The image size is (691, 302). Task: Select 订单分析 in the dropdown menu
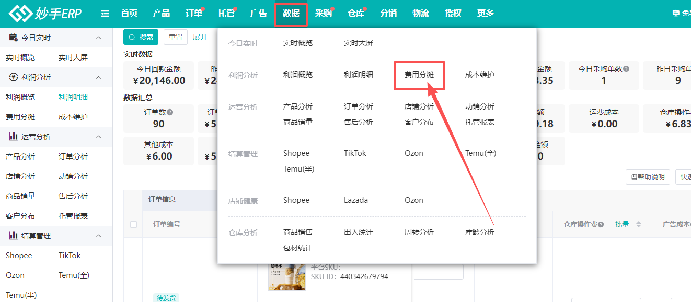[359, 106]
